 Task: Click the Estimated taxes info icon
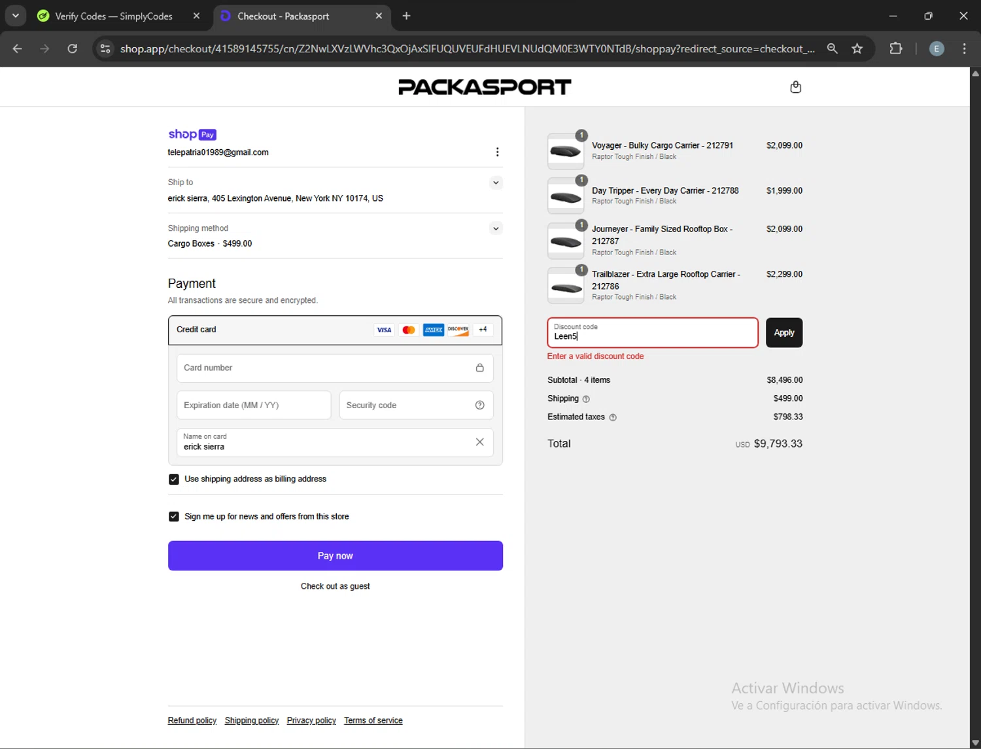(x=613, y=417)
